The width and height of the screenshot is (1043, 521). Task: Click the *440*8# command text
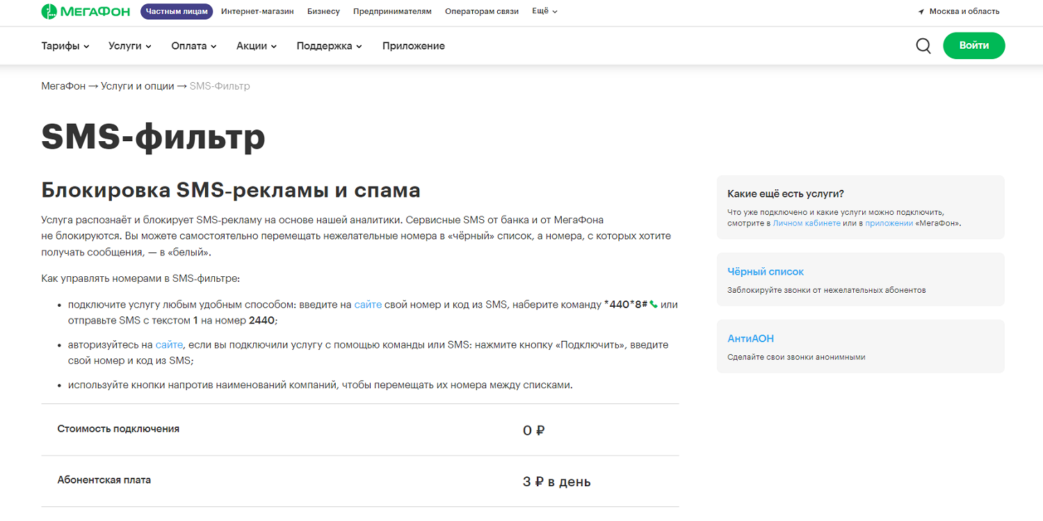626,305
